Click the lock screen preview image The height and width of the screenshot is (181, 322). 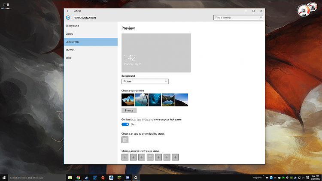pos(156,53)
